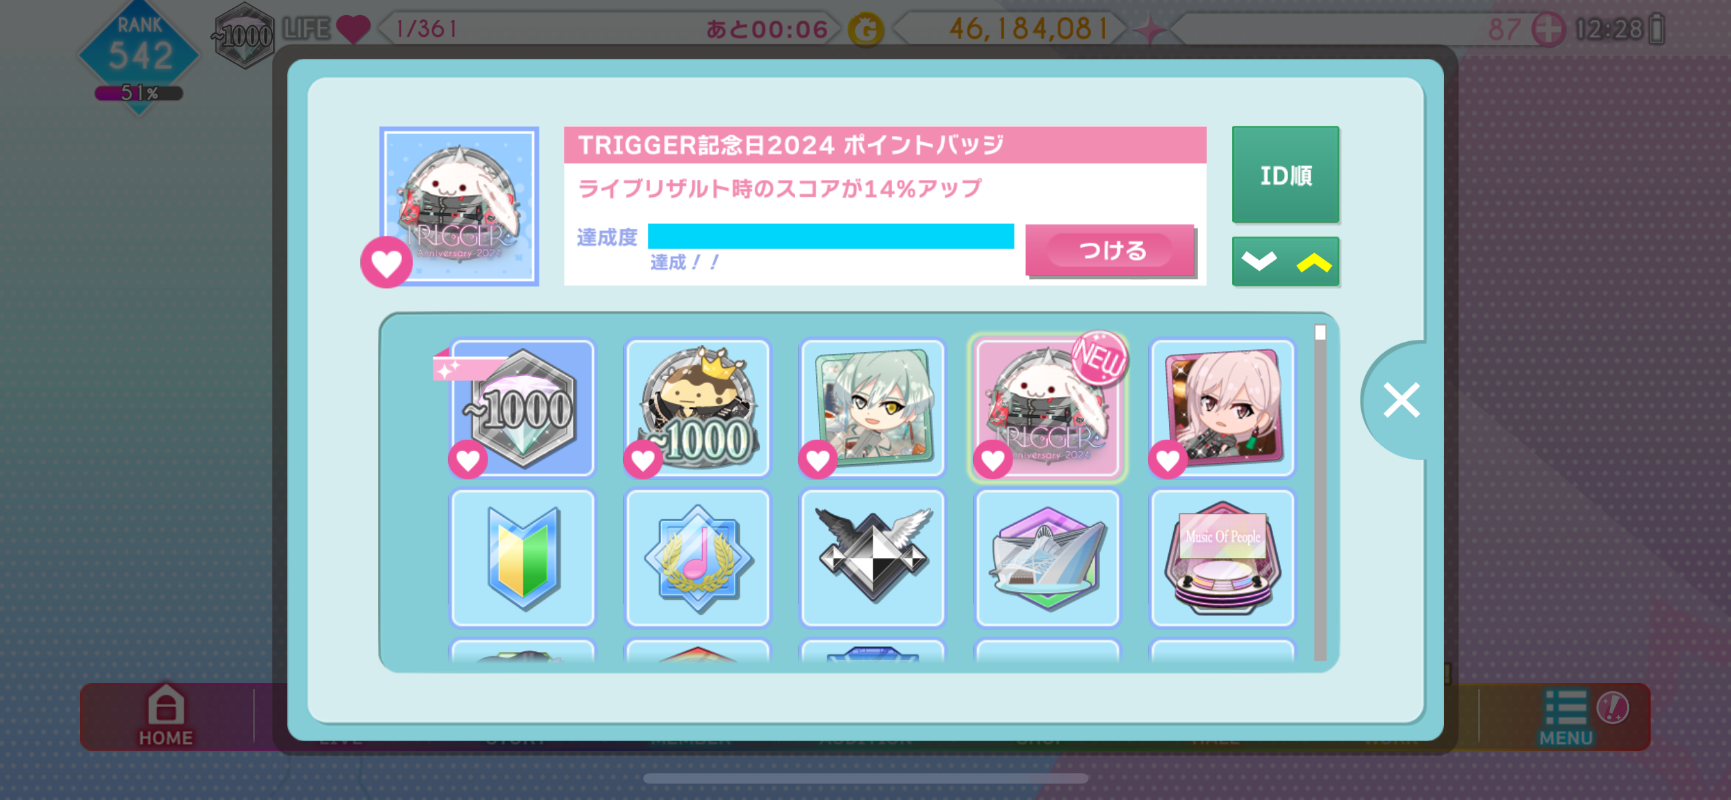Toggle favorite heart on TRIGGER NEW badge
Screen dimensions: 1731x800
pos(993,459)
